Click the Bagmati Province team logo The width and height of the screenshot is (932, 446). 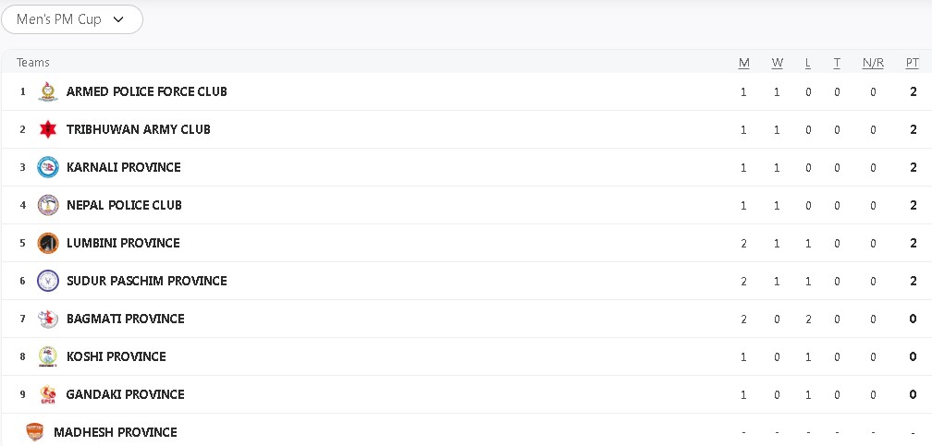pyautogui.click(x=48, y=319)
